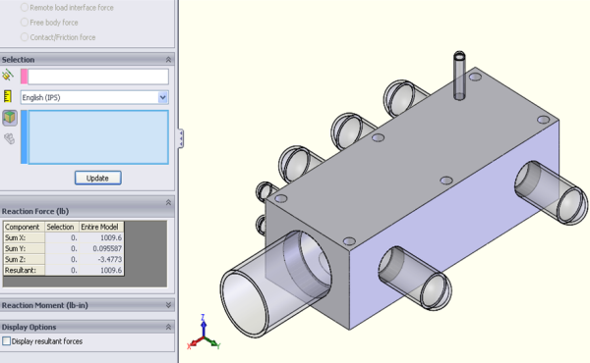Click the Update button
The height and width of the screenshot is (363, 590).
(x=97, y=178)
